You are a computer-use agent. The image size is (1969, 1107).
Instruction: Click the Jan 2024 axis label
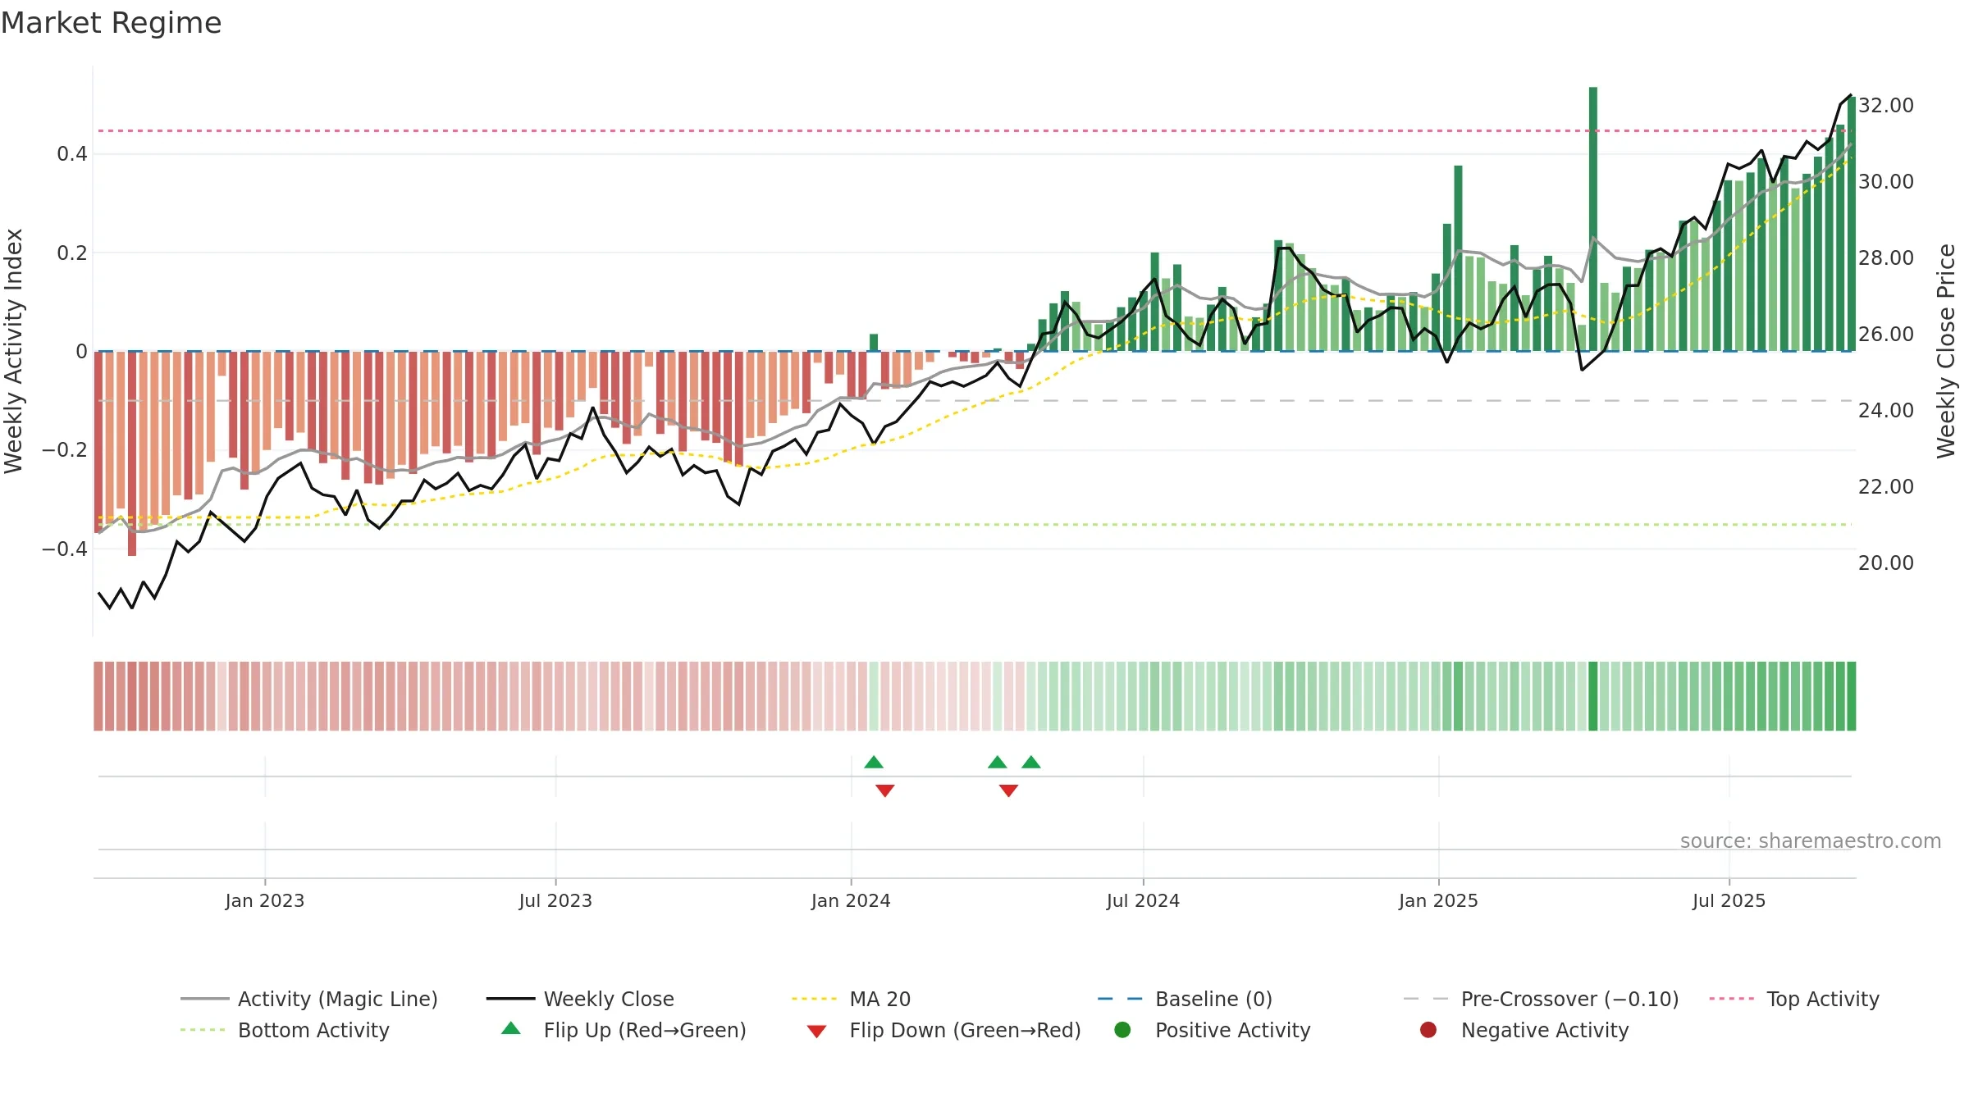click(851, 900)
